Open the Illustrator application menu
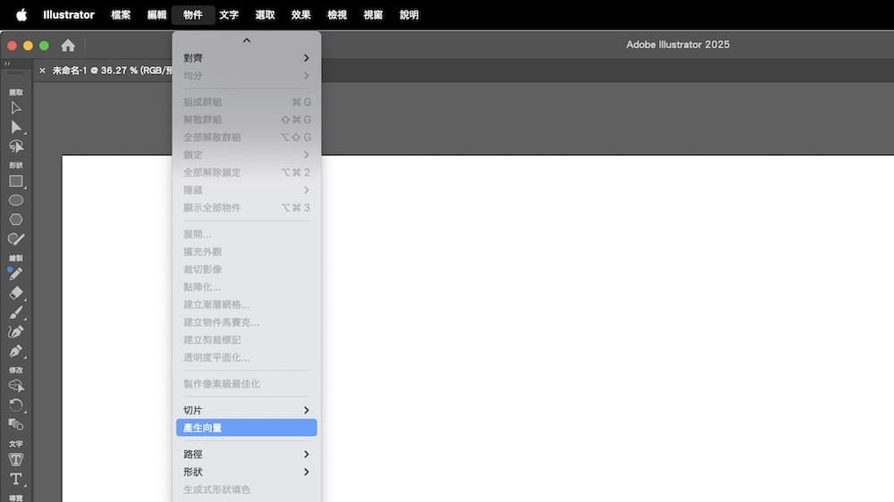Screen dimensions: 894x502 point(69,15)
